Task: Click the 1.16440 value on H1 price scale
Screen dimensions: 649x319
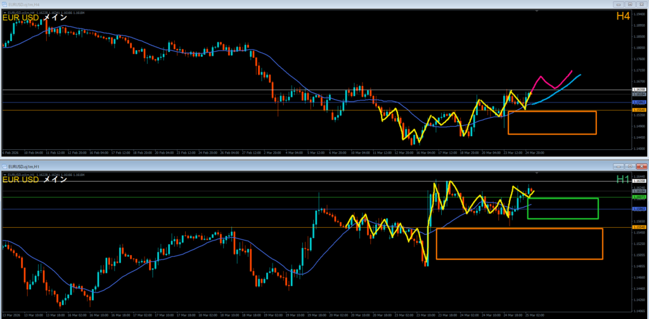Action: coord(639,175)
